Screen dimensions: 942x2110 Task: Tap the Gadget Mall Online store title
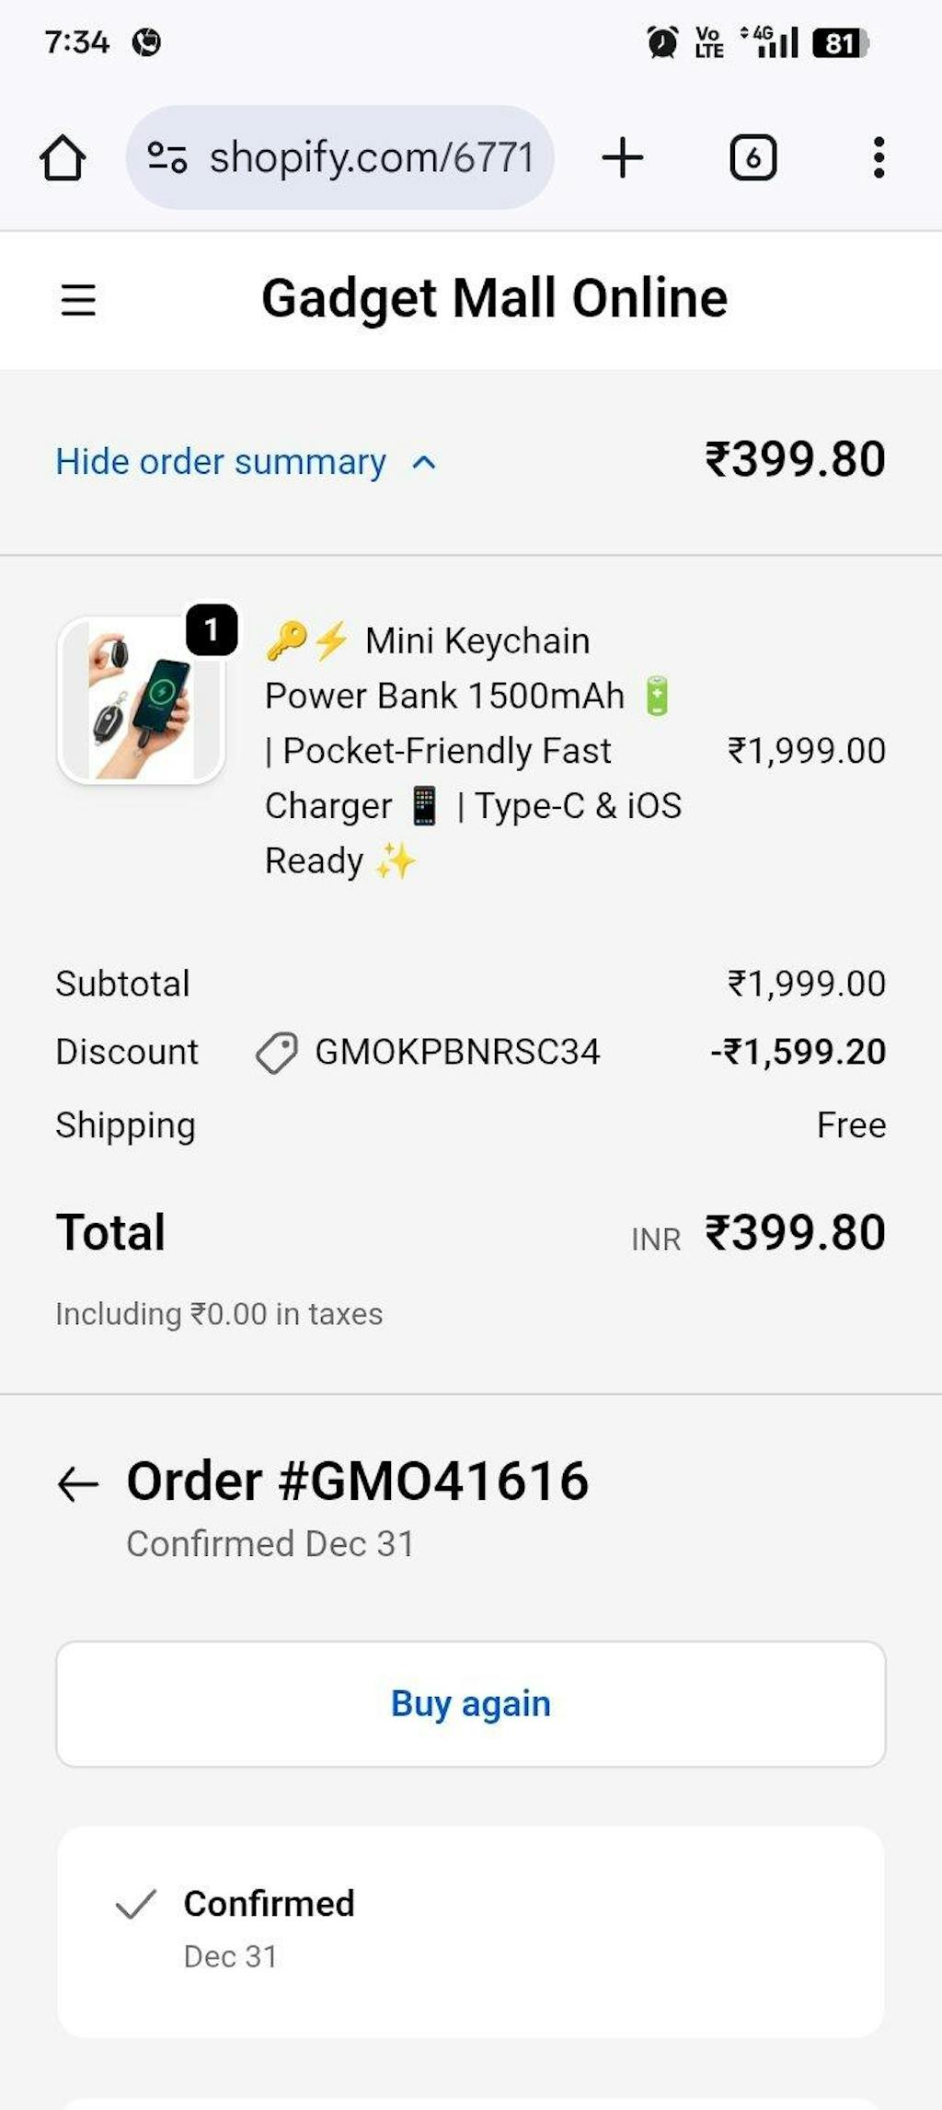click(494, 298)
